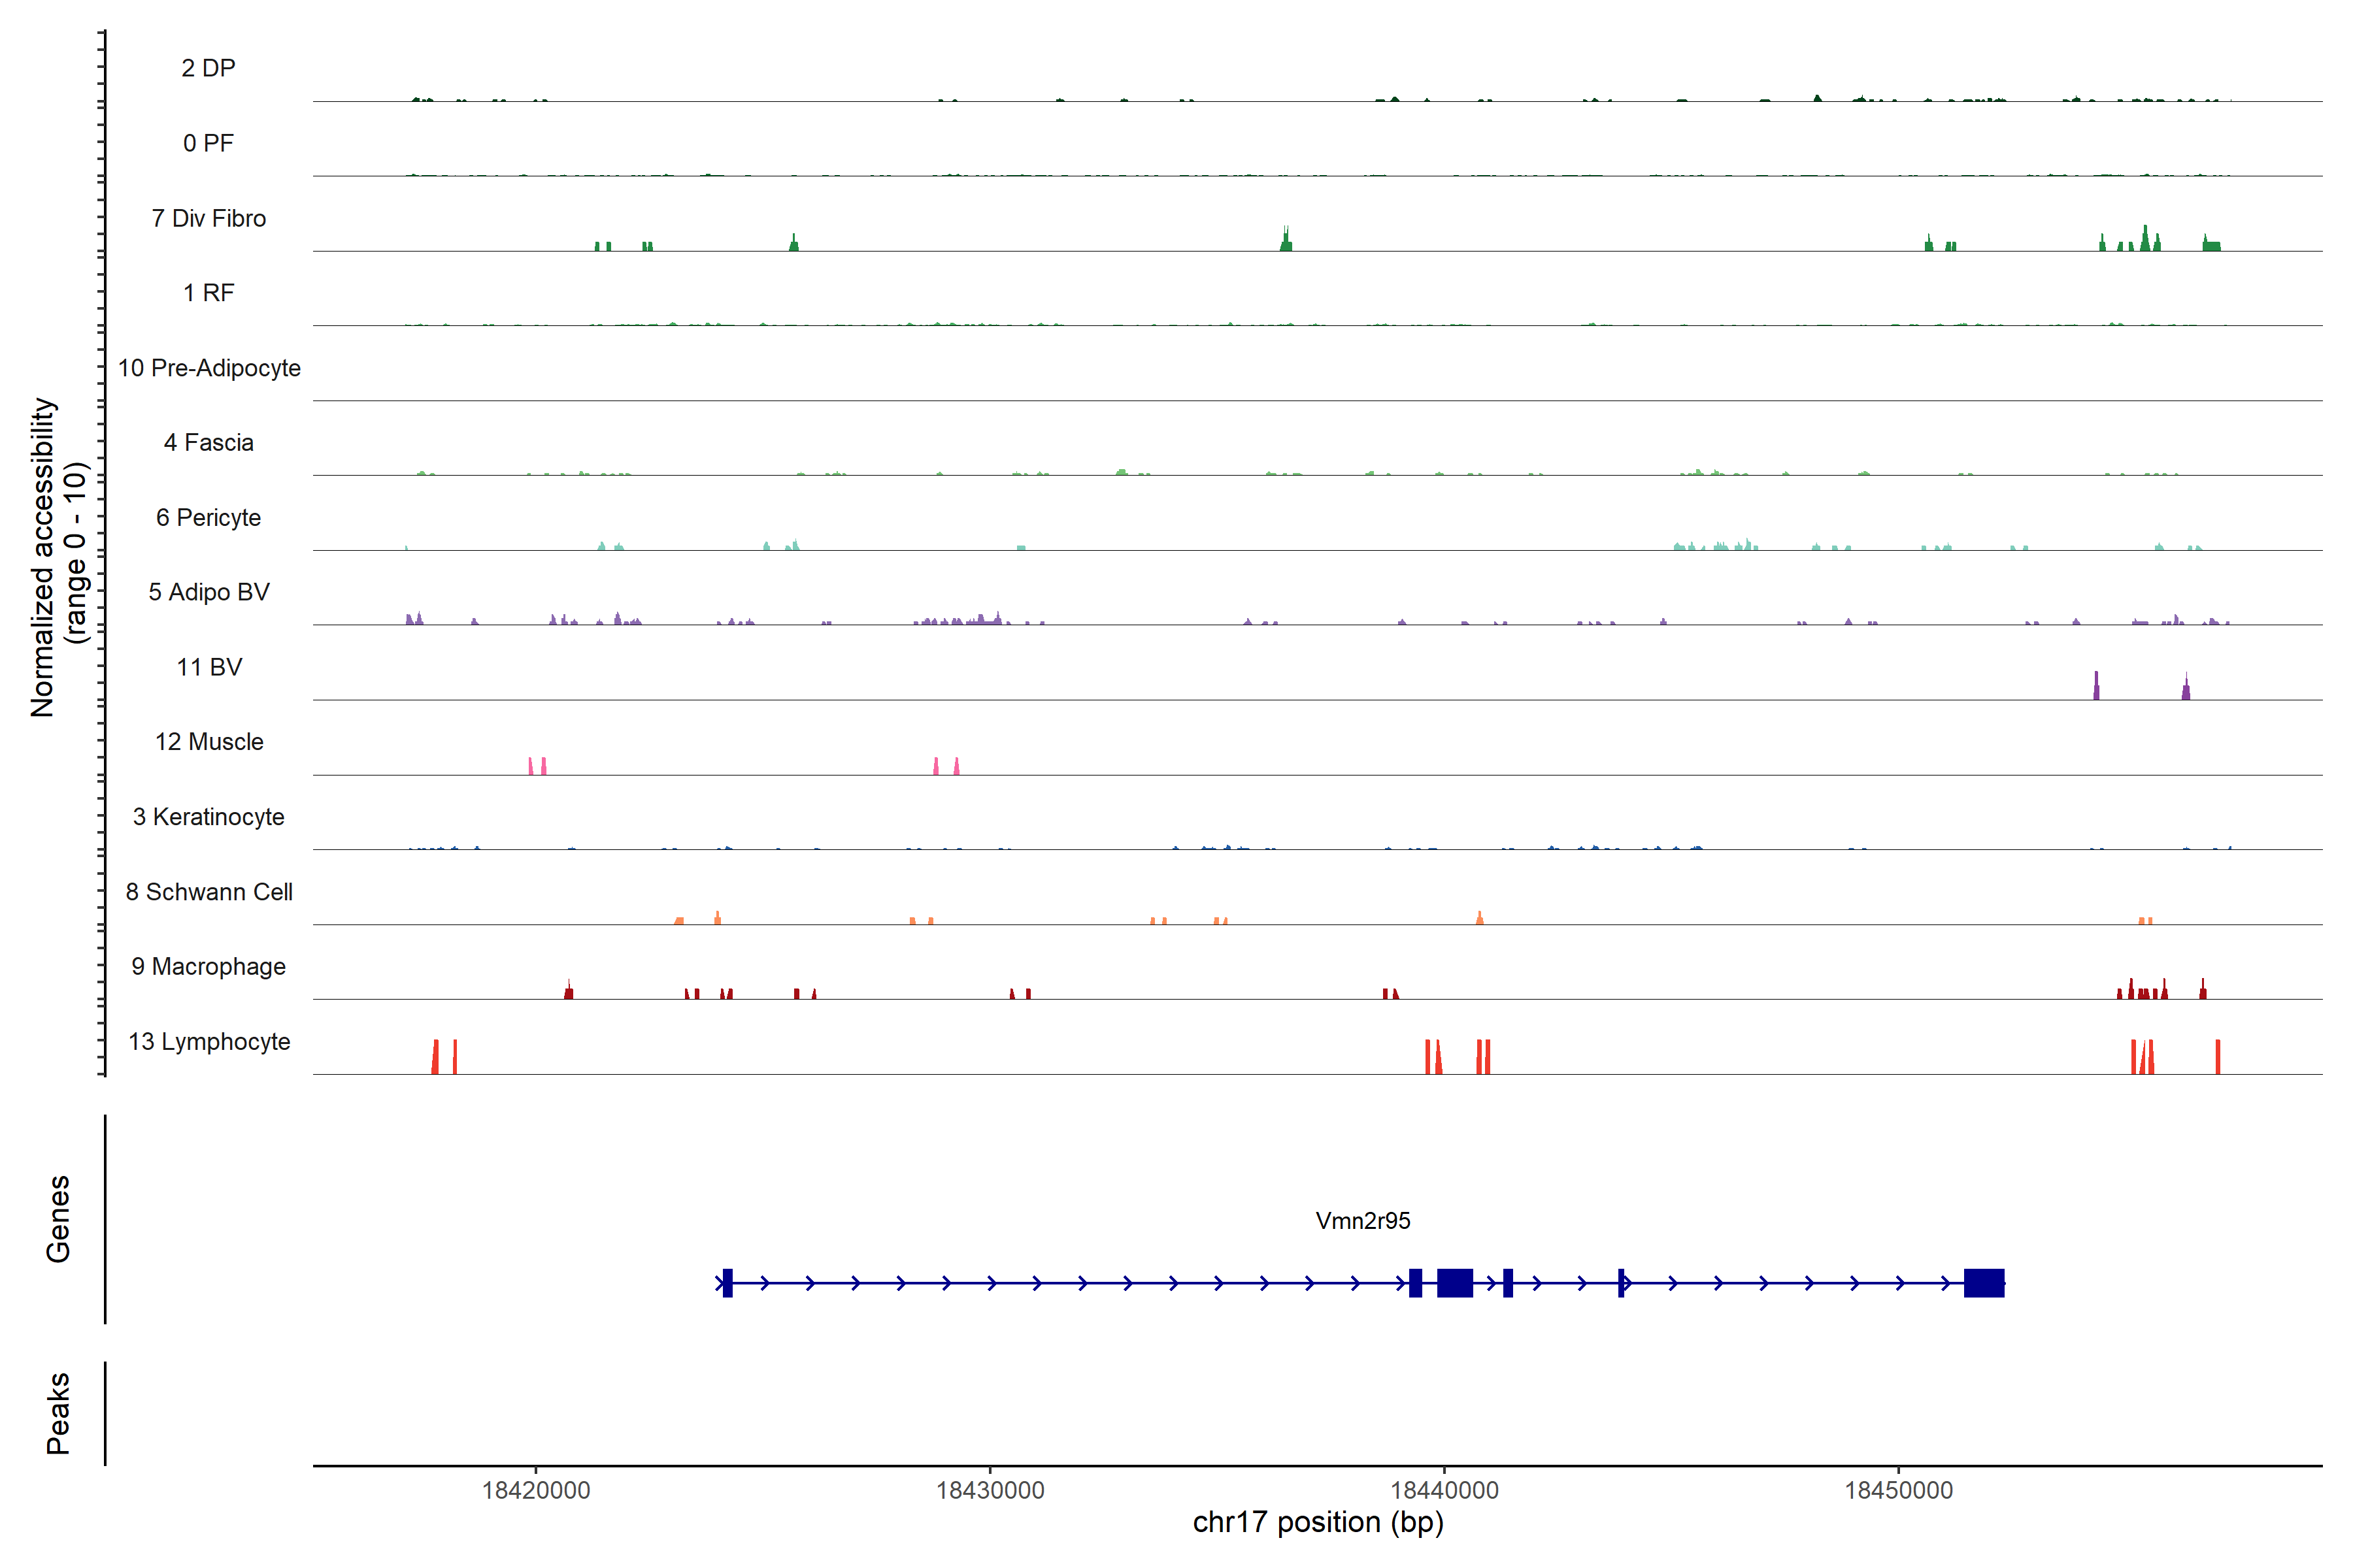The image size is (2353, 1568).
Task: Click the 18420000 x-axis tick label
Action: point(535,1490)
